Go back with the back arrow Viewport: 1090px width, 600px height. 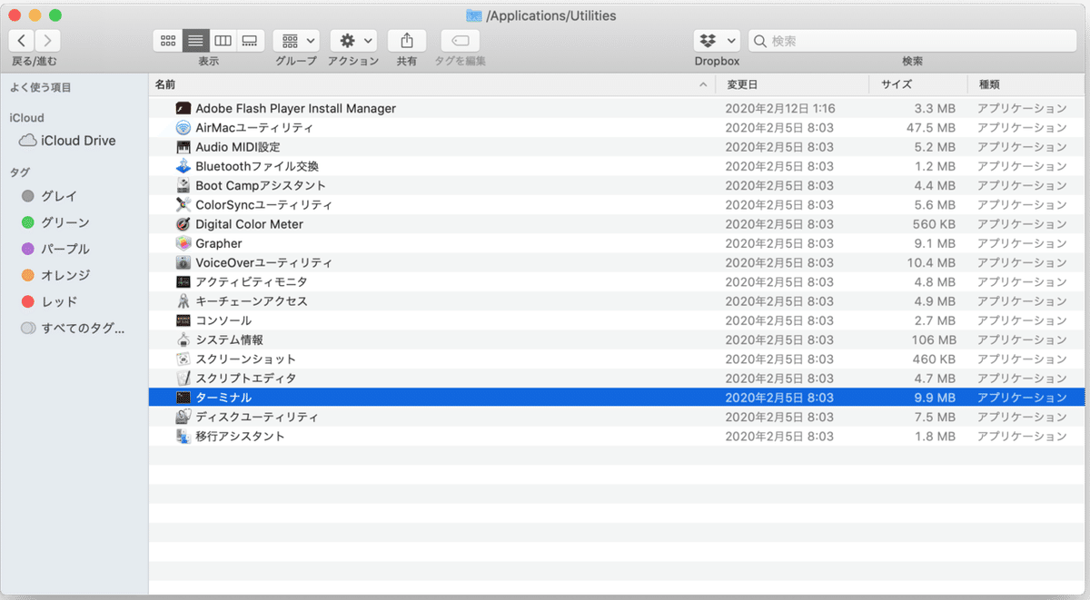(x=22, y=41)
